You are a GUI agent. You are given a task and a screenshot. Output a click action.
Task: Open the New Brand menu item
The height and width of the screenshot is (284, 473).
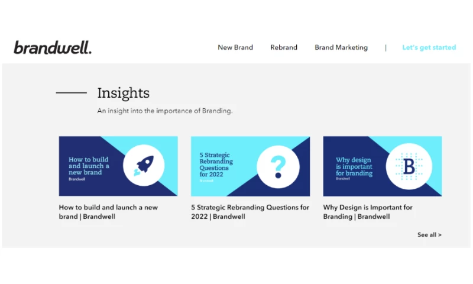235,47
